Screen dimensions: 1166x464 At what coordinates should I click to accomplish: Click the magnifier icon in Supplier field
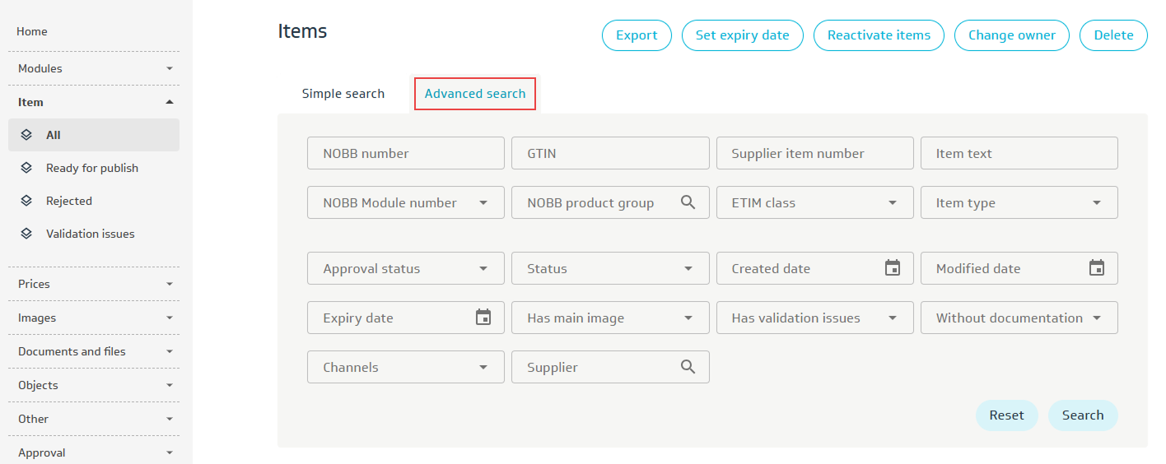coord(688,367)
